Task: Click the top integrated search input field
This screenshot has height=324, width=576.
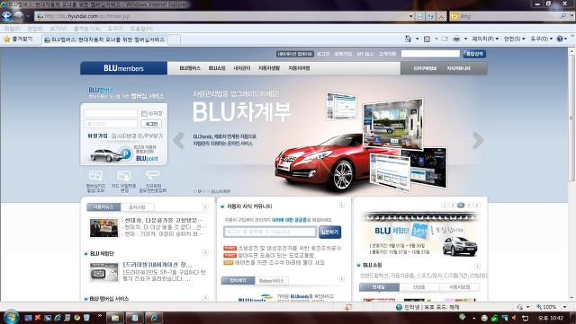Action: [430, 54]
